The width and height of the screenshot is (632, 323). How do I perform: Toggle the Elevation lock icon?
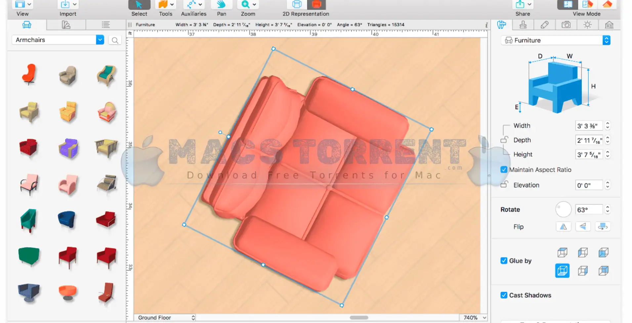[504, 184]
